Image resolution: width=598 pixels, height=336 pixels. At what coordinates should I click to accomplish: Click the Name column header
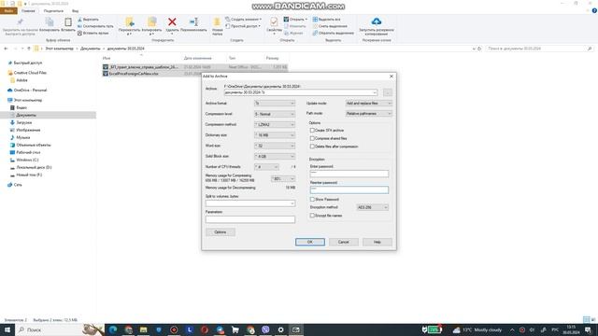[x=107, y=58]
